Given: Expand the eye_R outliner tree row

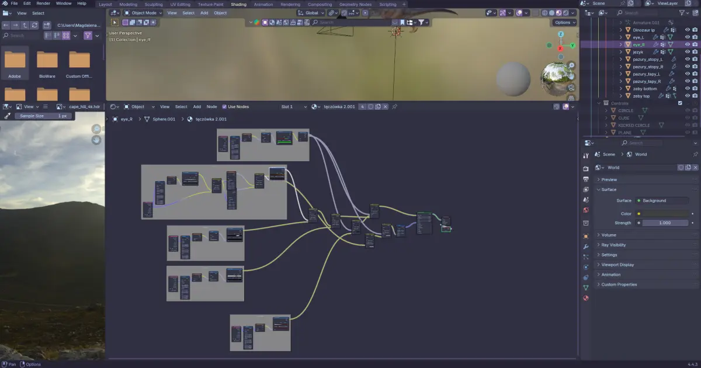Looking at the screenshot, I should tap(621, 44).
